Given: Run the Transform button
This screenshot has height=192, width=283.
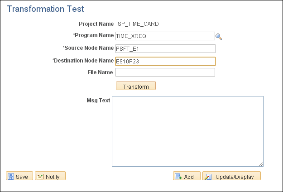Looking at the screenshot, I should tap(136, 86).
